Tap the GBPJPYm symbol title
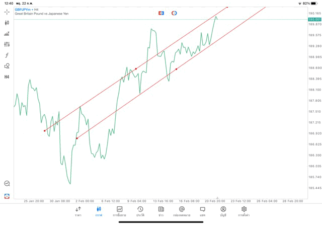The image size is (322, 225). tap(22, 9)
